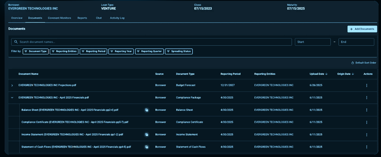Click the VENTURE loan type value

(x=108, y=8)
